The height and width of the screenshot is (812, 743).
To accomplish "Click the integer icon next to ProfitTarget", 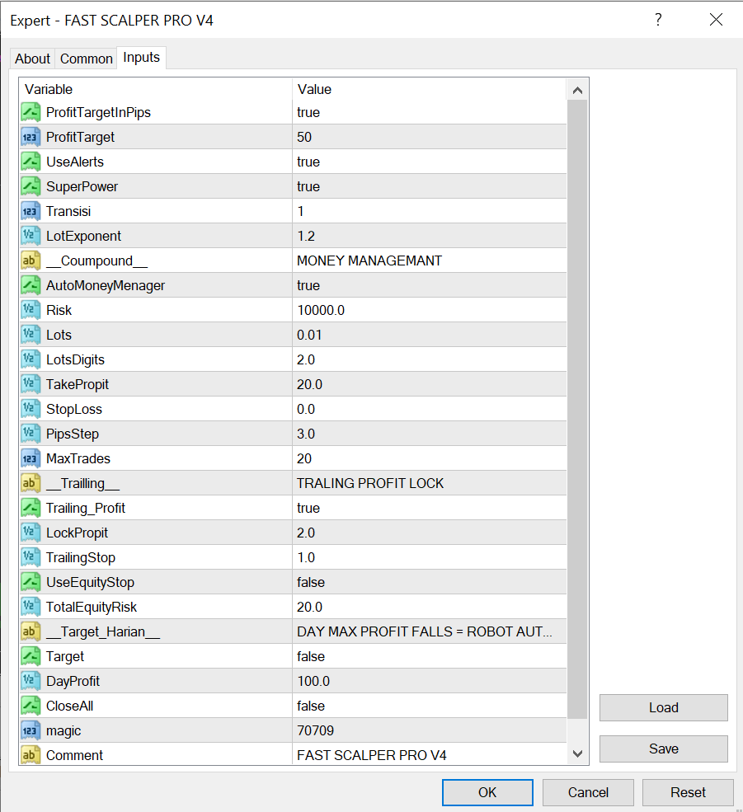I will (31, 137).
